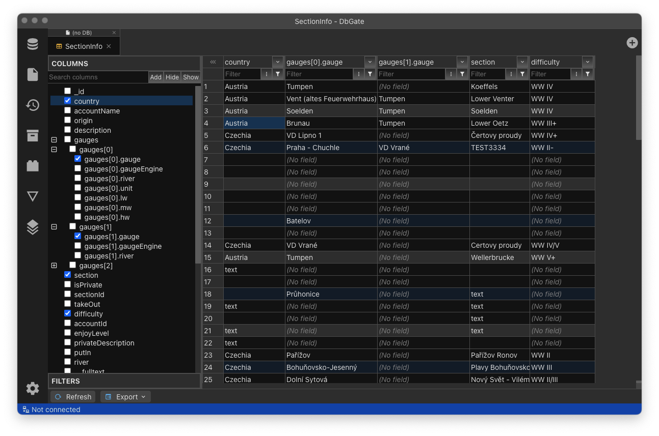Click the filter funnel icon for difficulty column
659x436 pixels.
pos(588,74)
